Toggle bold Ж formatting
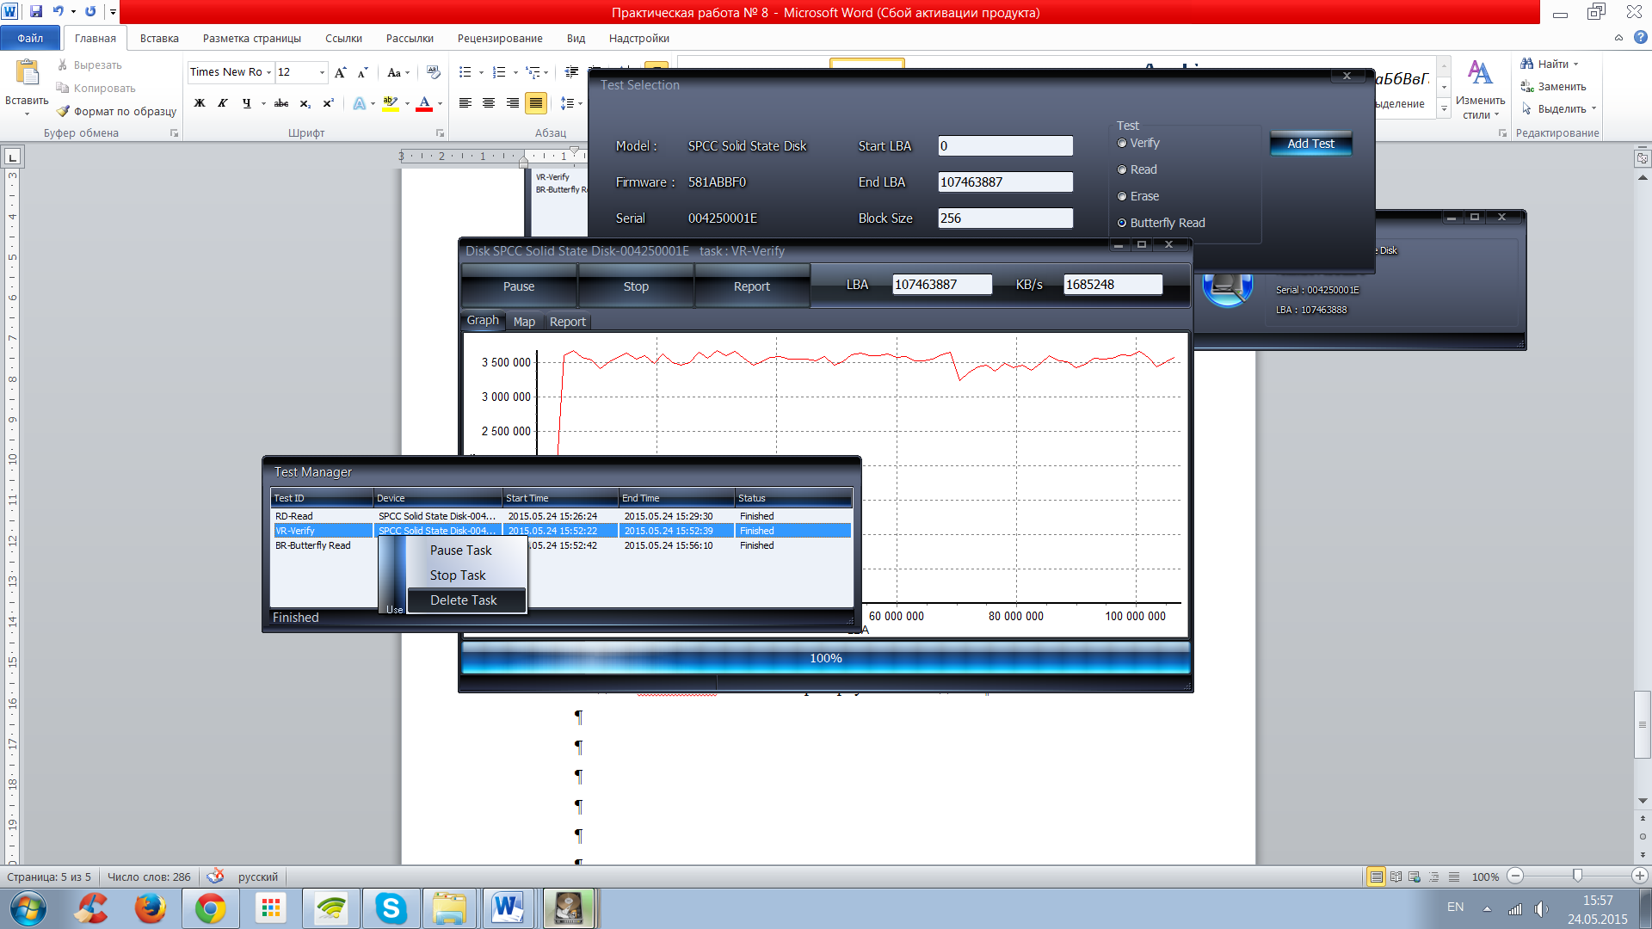 pyautogui.click(x=200, y=103)
